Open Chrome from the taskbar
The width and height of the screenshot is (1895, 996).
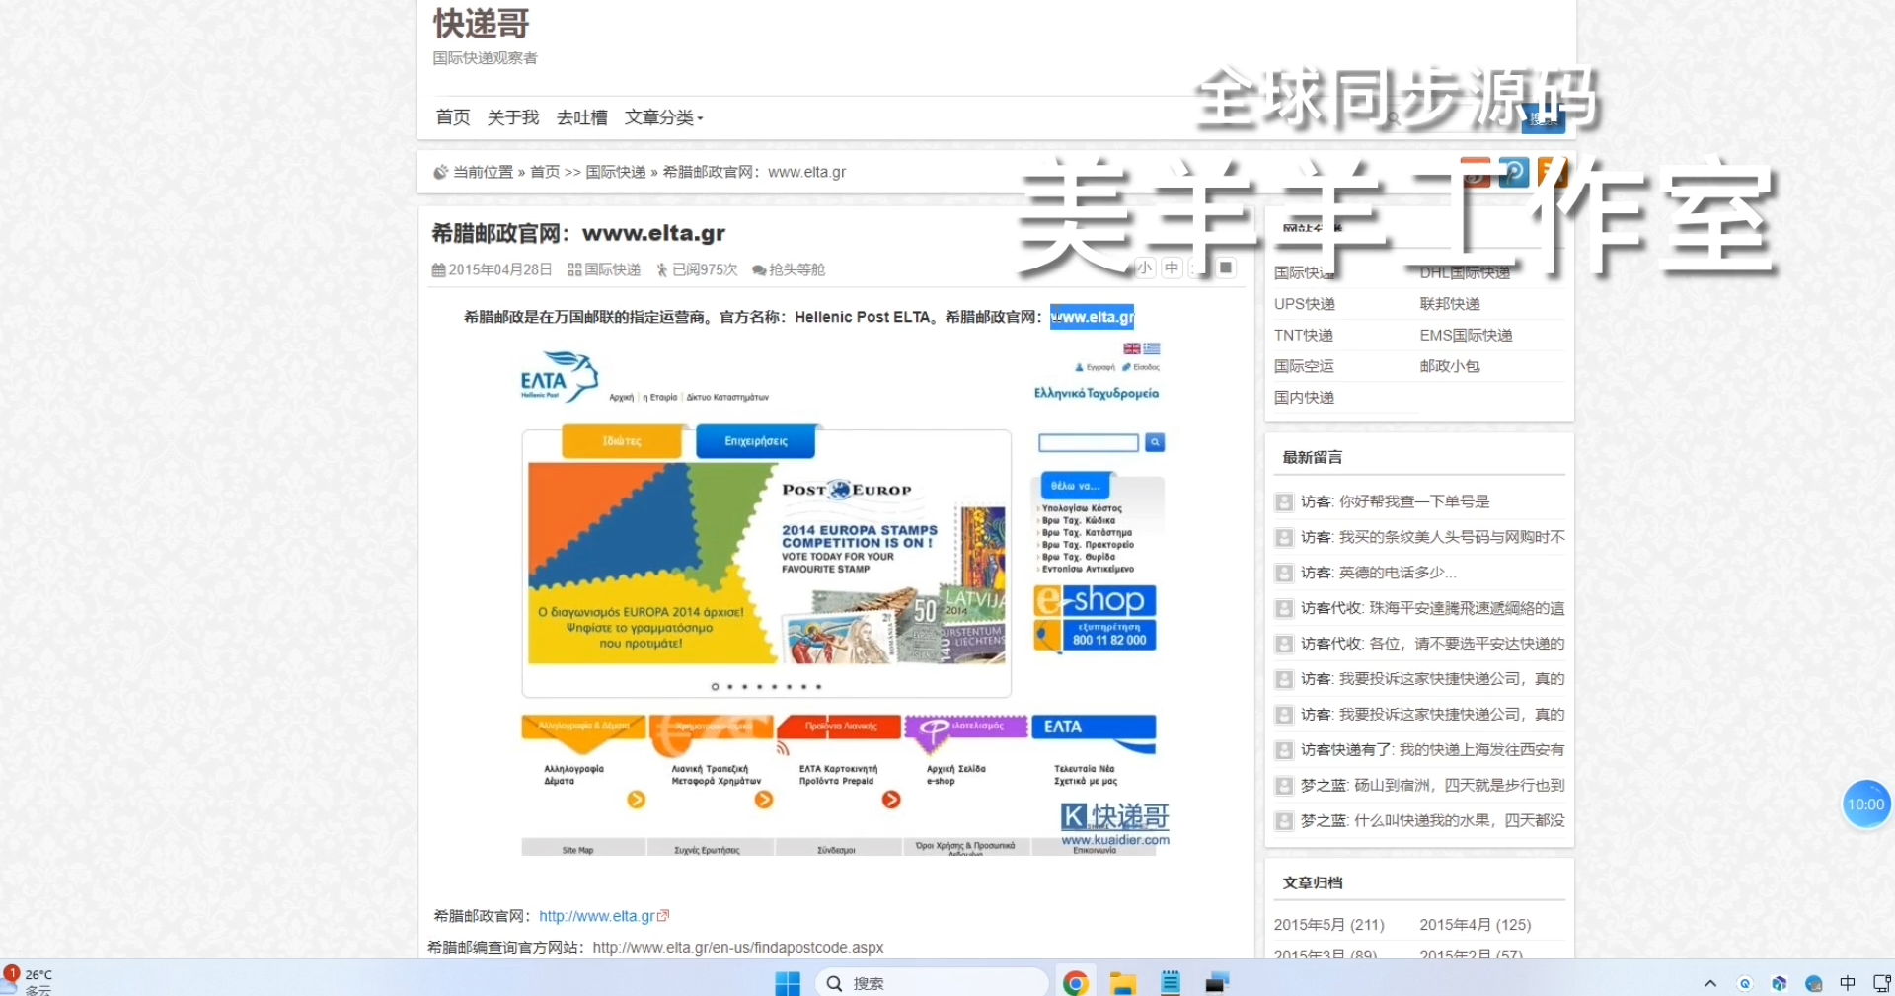[1075, 983]
